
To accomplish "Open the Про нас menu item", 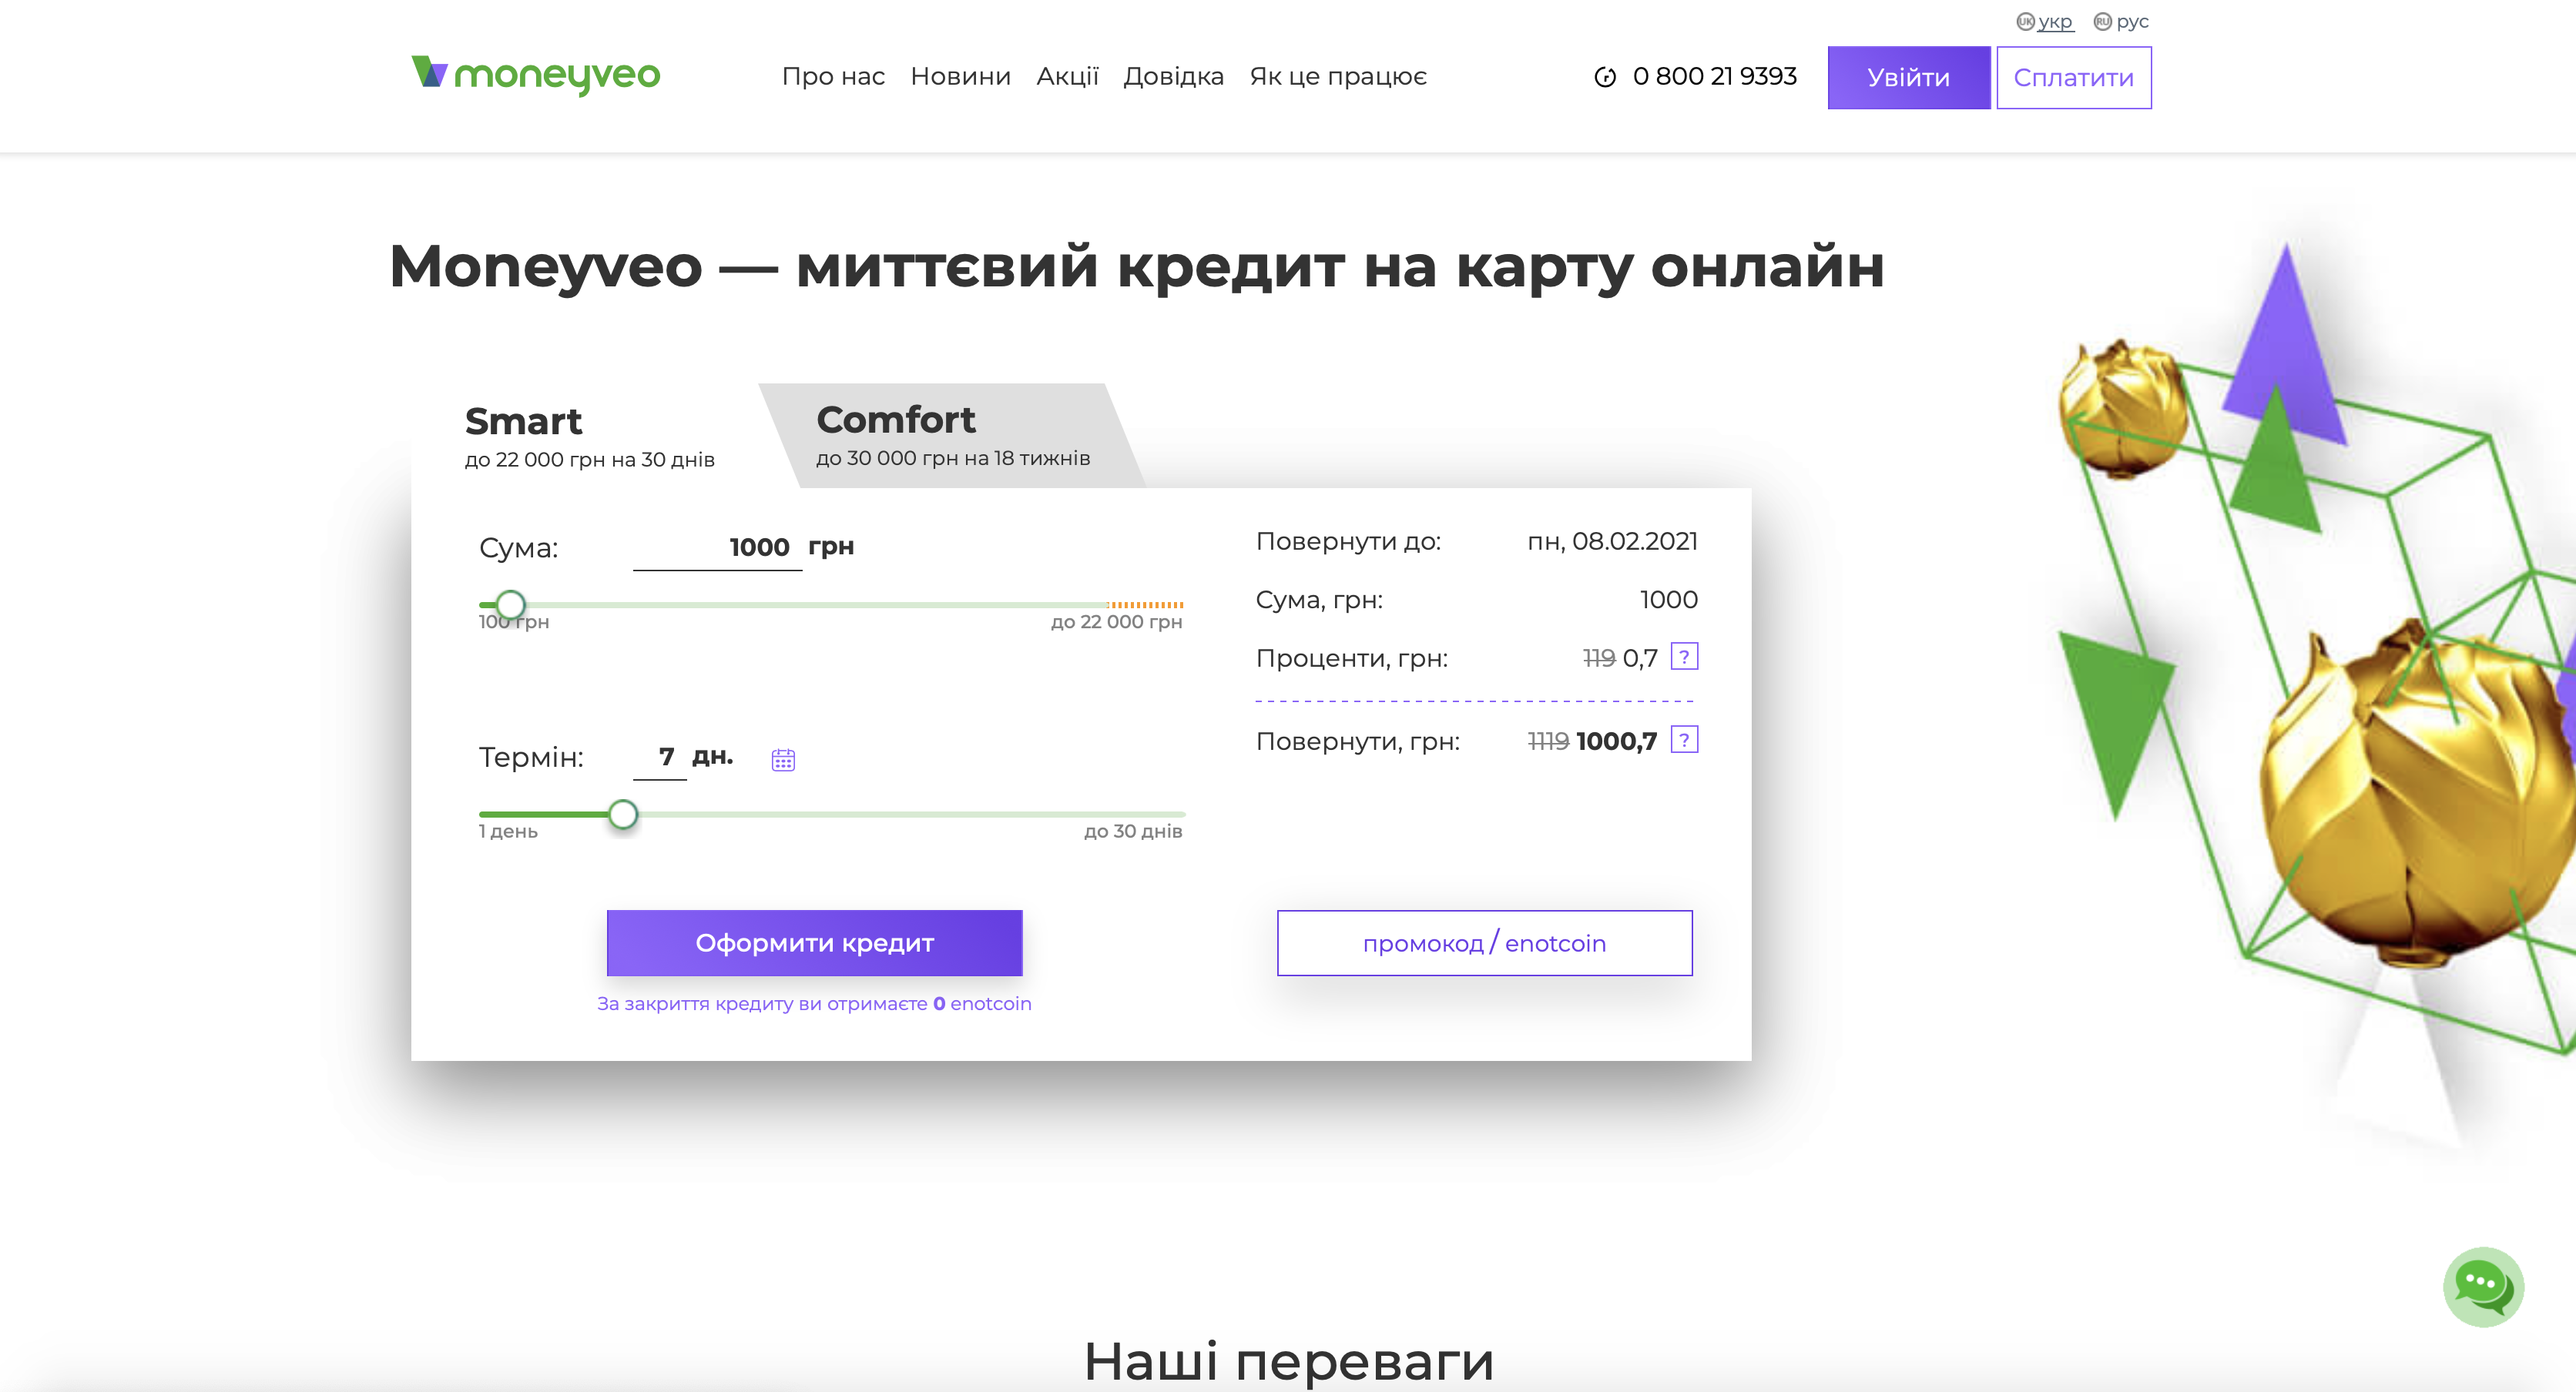I will pyautogui.click(x=833, y=76).
